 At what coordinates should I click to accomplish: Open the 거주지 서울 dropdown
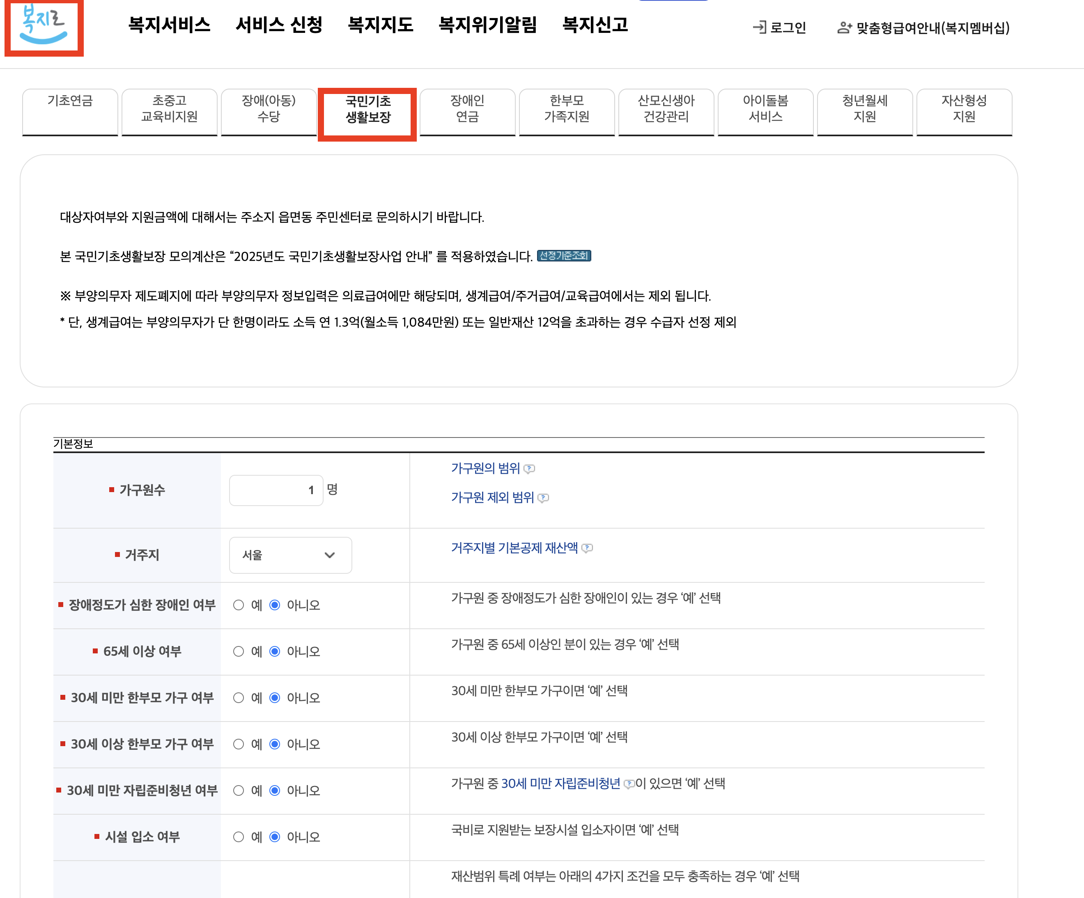[290, 555]
